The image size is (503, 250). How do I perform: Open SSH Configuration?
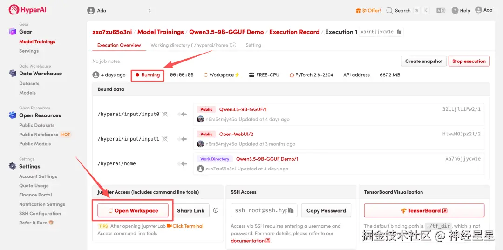click(40, 214)
